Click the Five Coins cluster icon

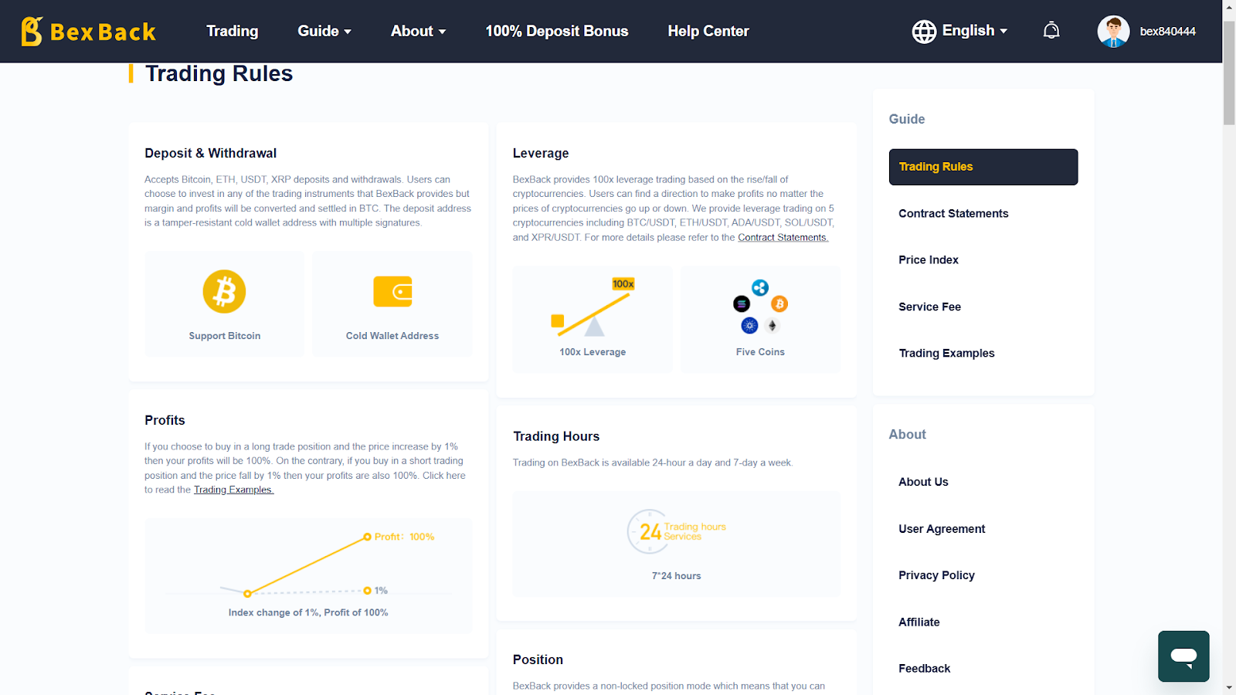[x=760, y=307]
